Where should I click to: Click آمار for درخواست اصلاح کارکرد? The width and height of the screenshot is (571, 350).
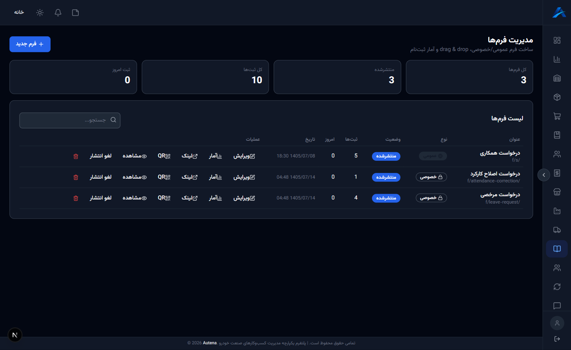click(x=215, y=177)
